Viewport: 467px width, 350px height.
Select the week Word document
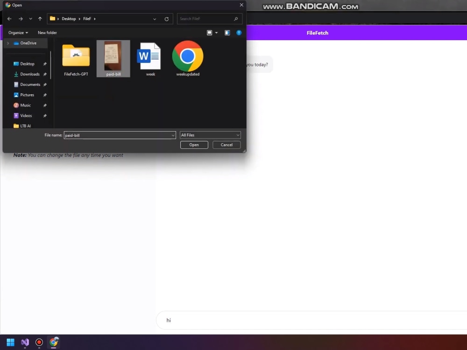tap(150, 59)
